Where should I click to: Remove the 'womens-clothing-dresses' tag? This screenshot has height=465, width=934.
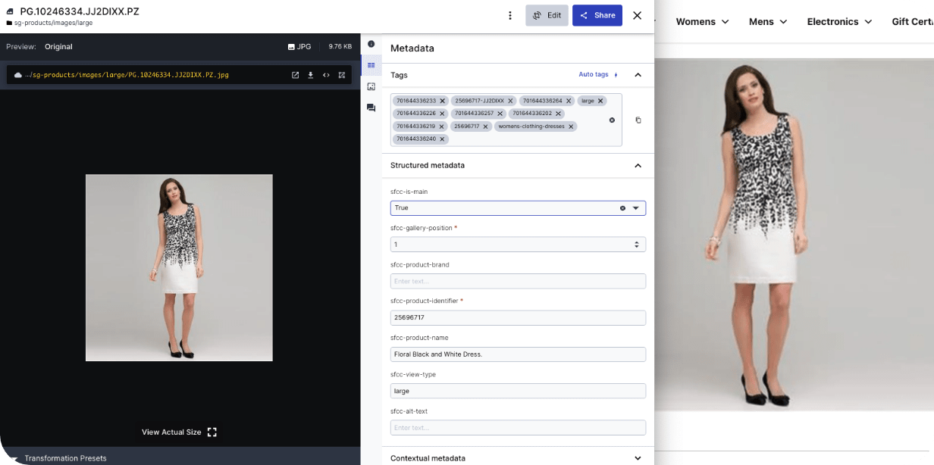(571, 126)
